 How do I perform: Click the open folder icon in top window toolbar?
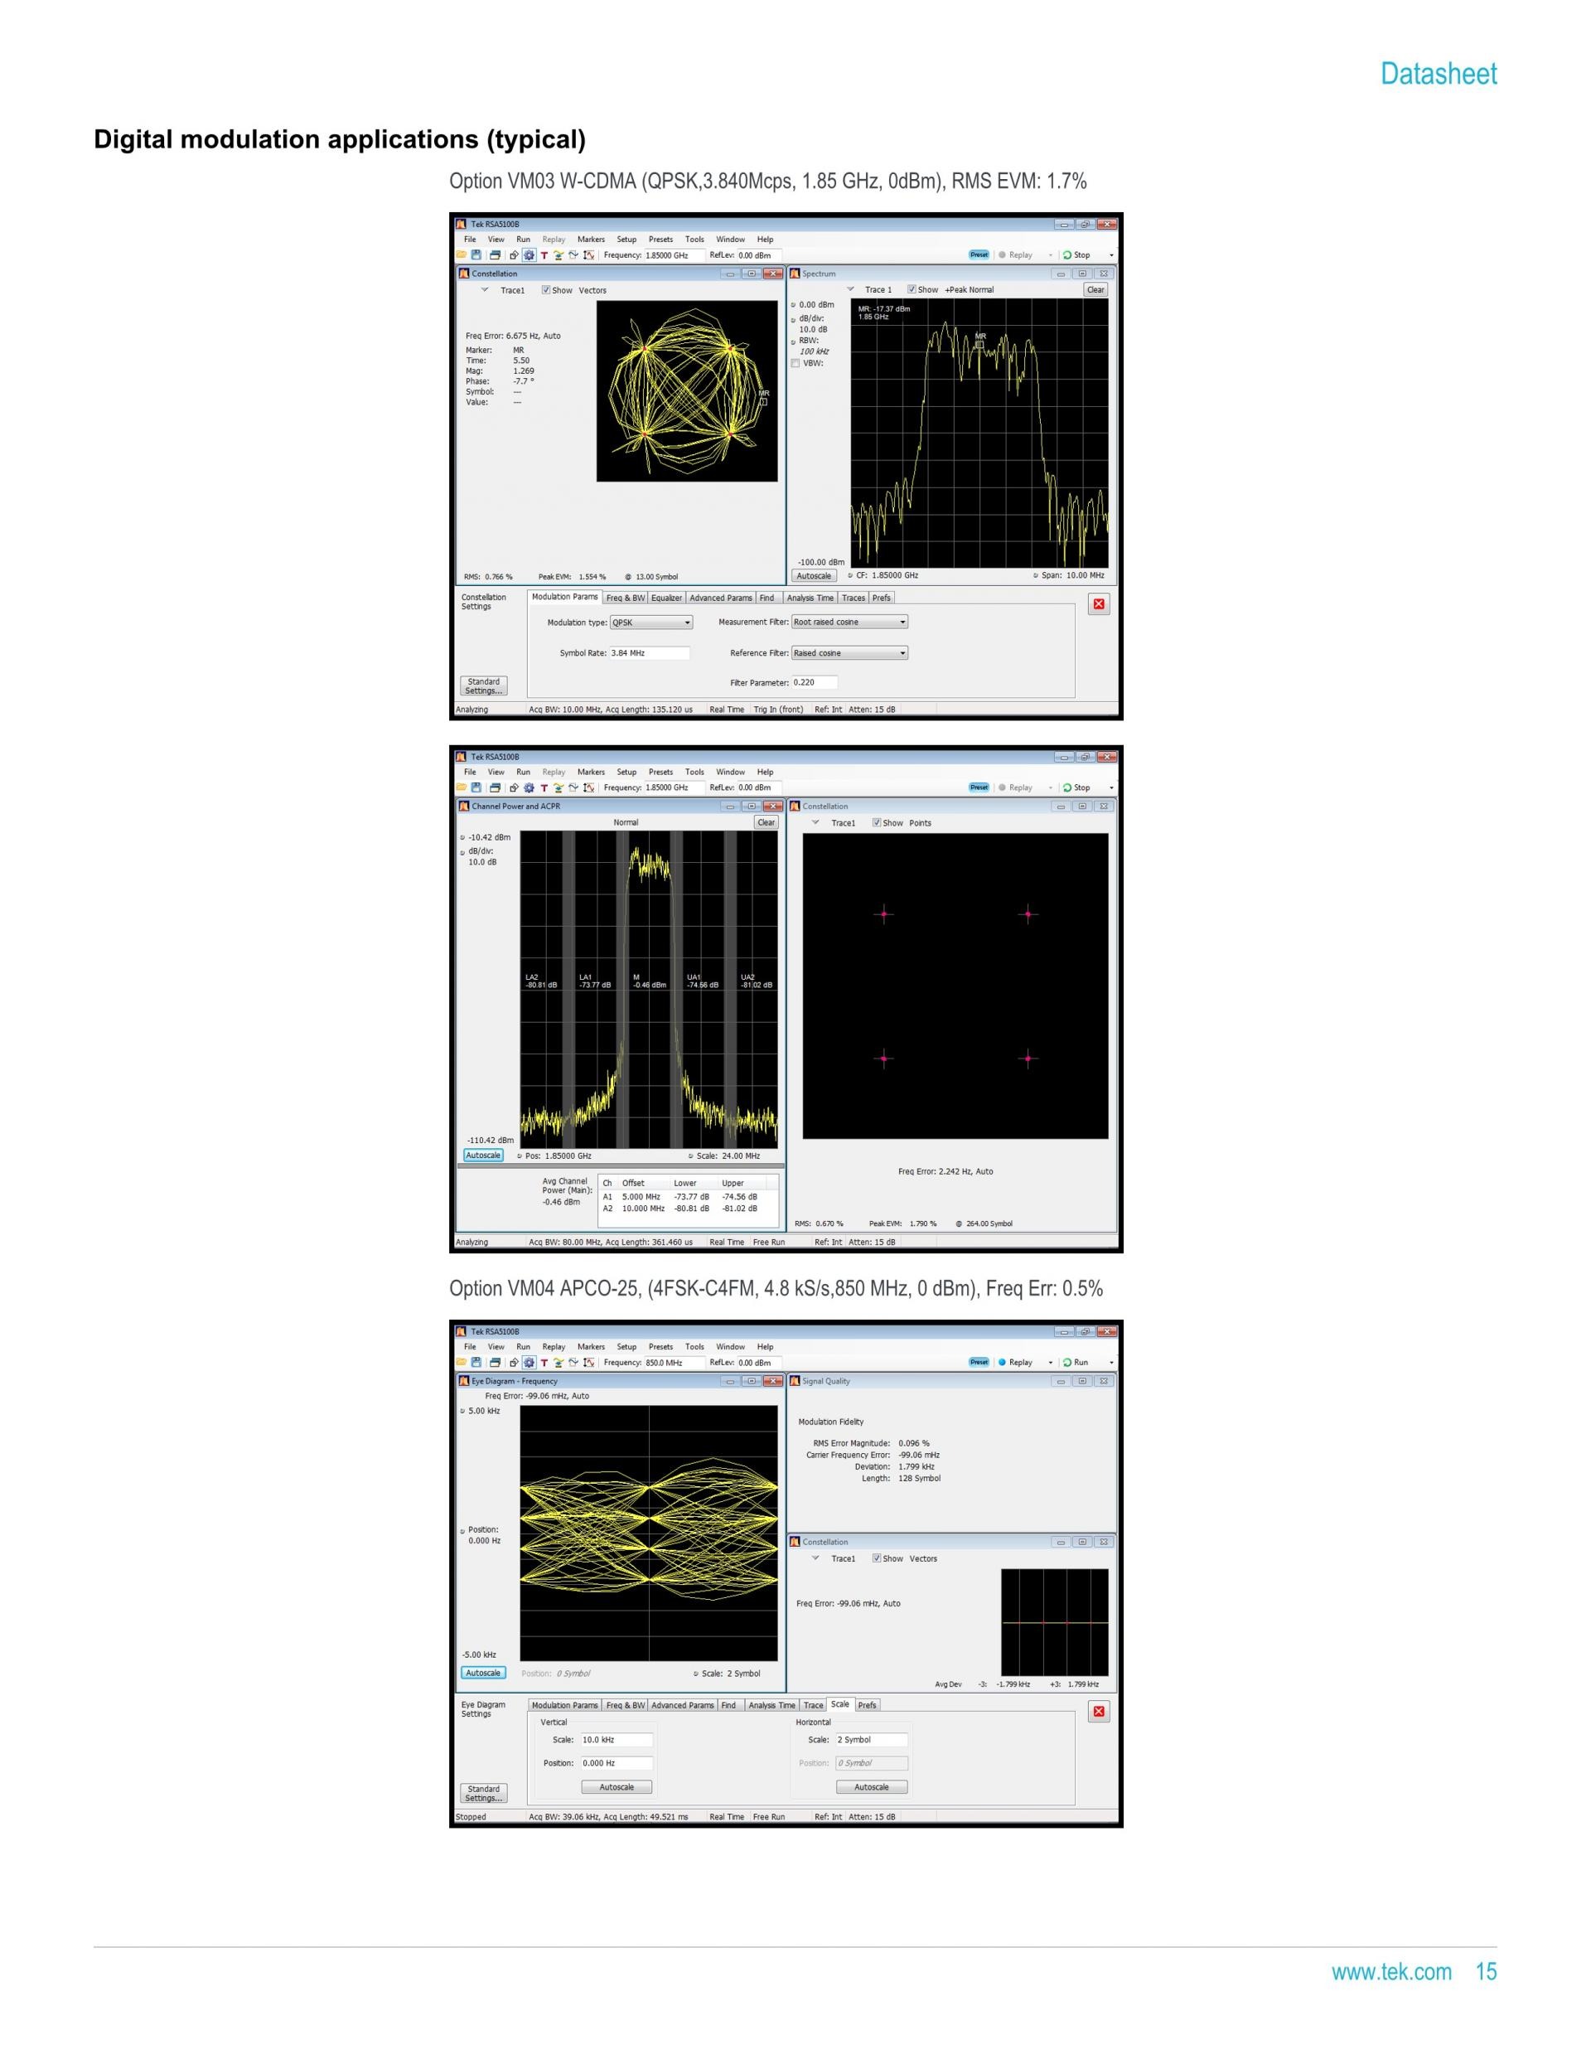pos(462,255)
